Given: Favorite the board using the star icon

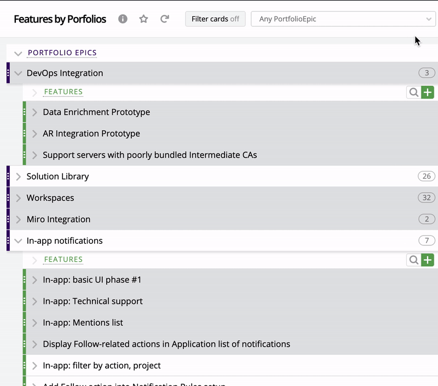Looking at the screenshot, I should (143, 19).
